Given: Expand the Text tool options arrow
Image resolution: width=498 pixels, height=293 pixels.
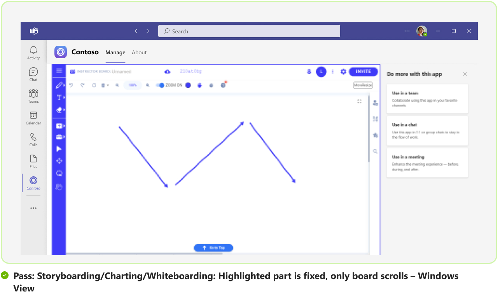Looking at the screenshot, I should tap(64, 98).
